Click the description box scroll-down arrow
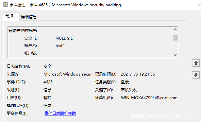Image resolution: width=201 pixels, height=122 pixels. tap(175, 55)
